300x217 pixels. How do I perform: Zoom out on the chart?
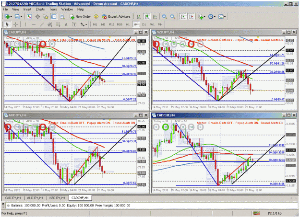tap(173, 17)
